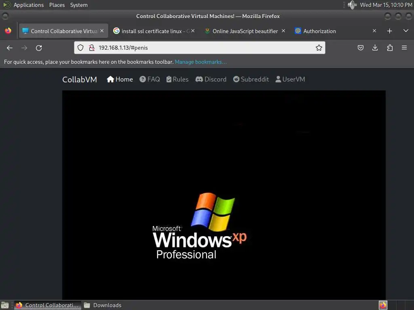Close the Online JavaScript beautifier tab
This screenshot has height=310, width=414.
[x=283, y=31]
